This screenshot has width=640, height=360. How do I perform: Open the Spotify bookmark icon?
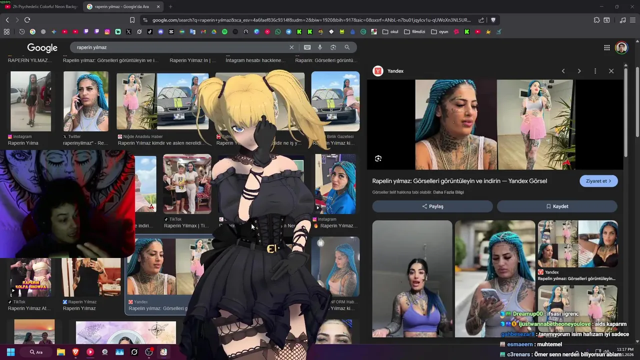tap(224, 31)
